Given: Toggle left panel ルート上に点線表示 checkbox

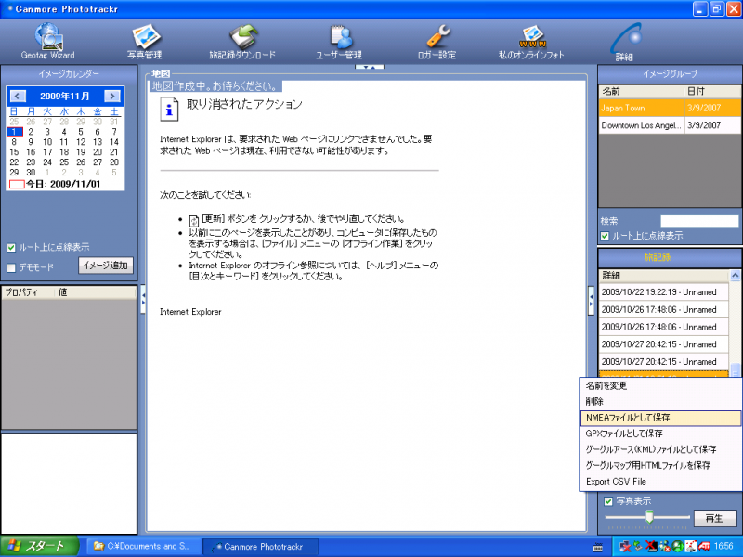Looking at the screenshot, I should click(x=11, y=248).
